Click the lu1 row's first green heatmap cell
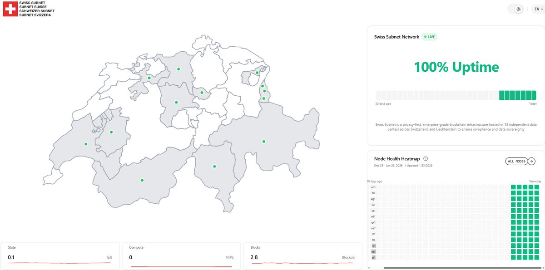Screen dimensions: 545x270 click(513, 205)
